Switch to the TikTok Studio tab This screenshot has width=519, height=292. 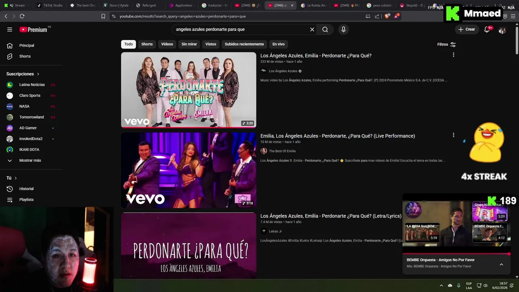pos(49,5)
